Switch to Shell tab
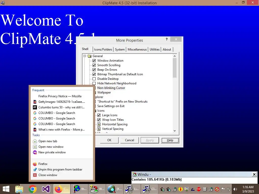 click(x=85, y=49)
